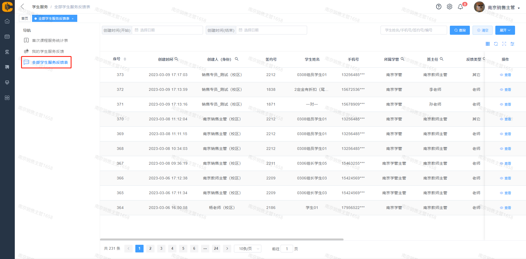Screen dimensions: 526x259
Task: Click the 创建时间(开始) date input
Action: [167, 30]
